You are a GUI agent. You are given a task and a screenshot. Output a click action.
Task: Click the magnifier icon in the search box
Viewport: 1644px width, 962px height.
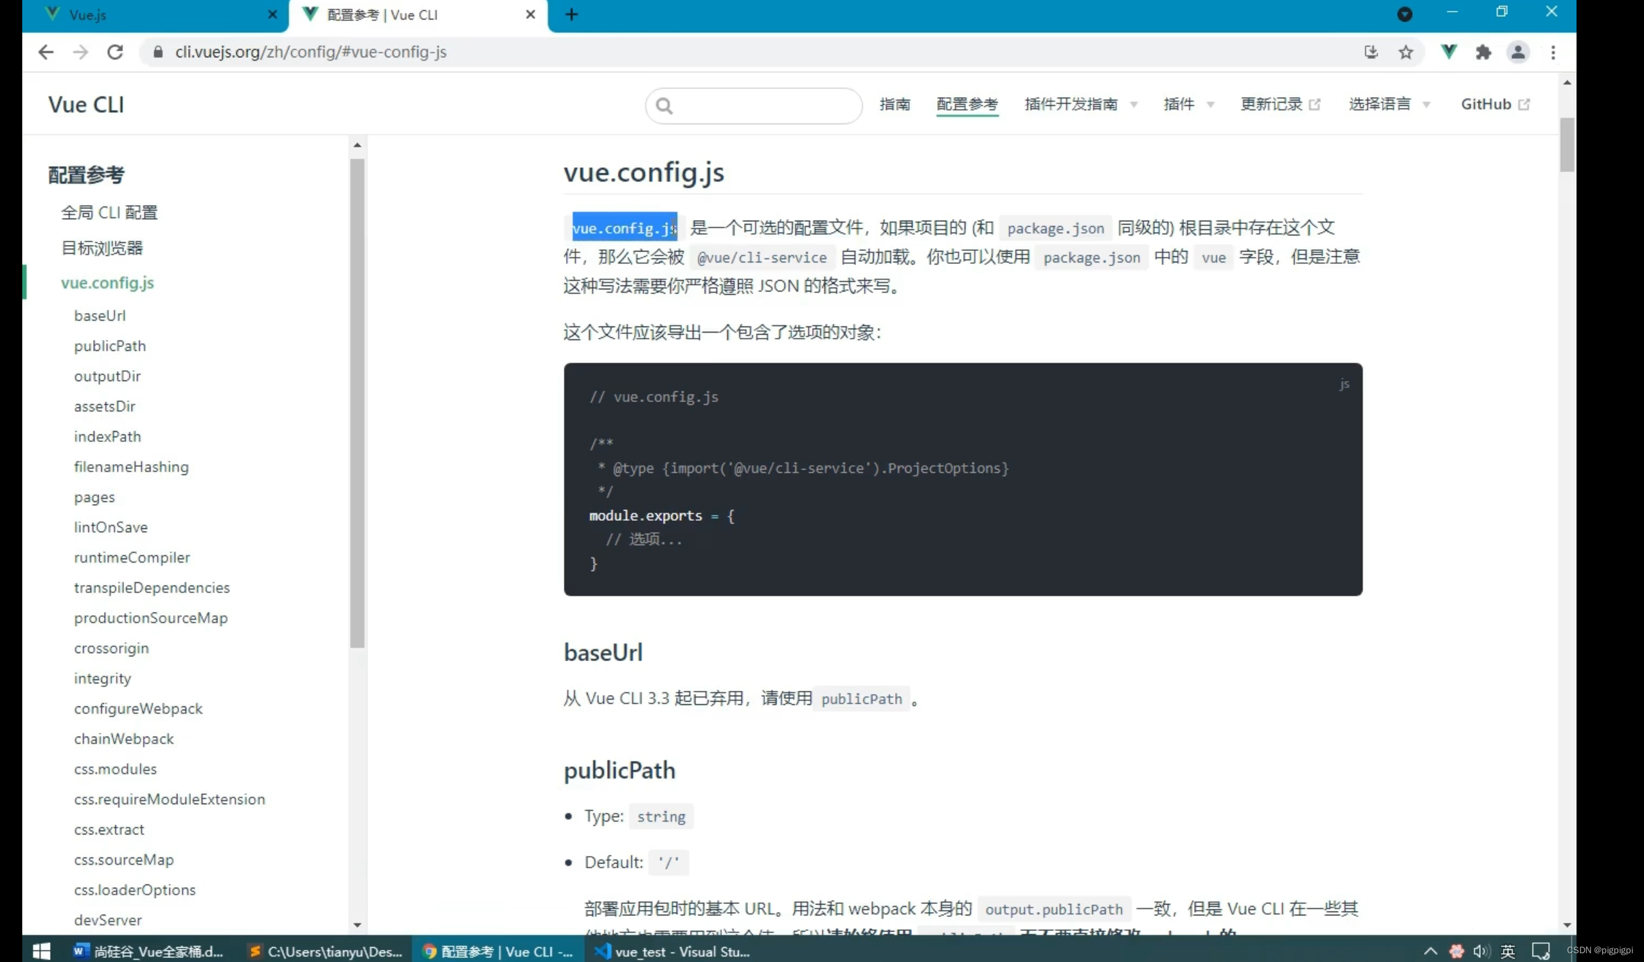(x=664, y=105)
